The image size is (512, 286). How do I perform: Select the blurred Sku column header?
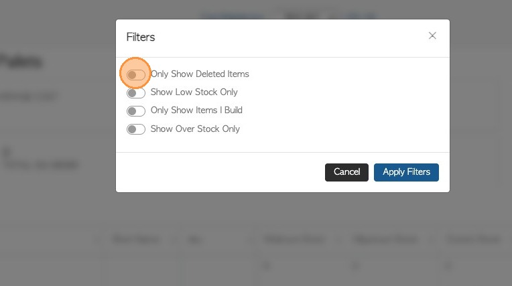click(195, 239)
